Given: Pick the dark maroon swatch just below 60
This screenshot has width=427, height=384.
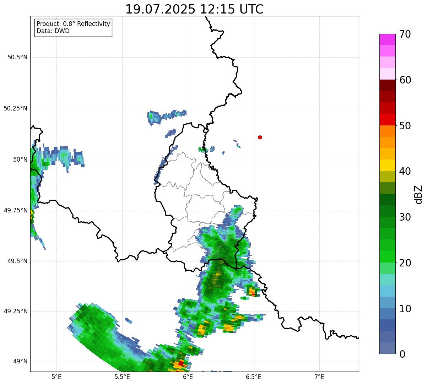Looking at the screenshot, I should coord(388,85).
